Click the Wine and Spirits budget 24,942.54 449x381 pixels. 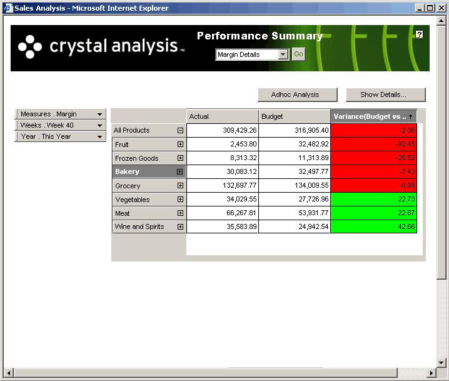[x=295, y=226]
